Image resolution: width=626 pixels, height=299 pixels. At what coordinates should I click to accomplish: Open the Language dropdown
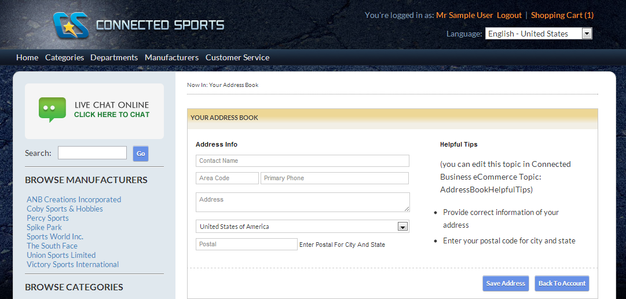pos(538,34)
